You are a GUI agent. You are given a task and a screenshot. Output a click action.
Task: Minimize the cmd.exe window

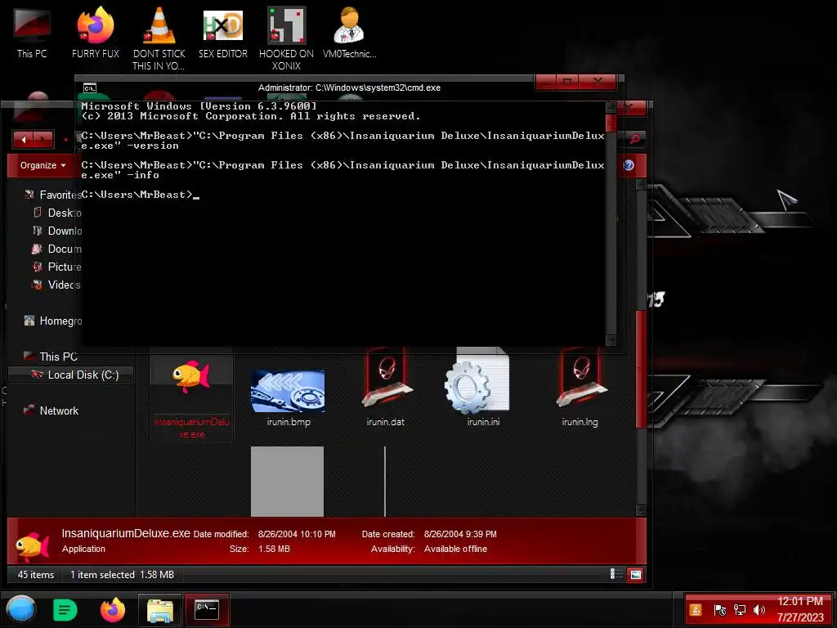coord(546,83)
